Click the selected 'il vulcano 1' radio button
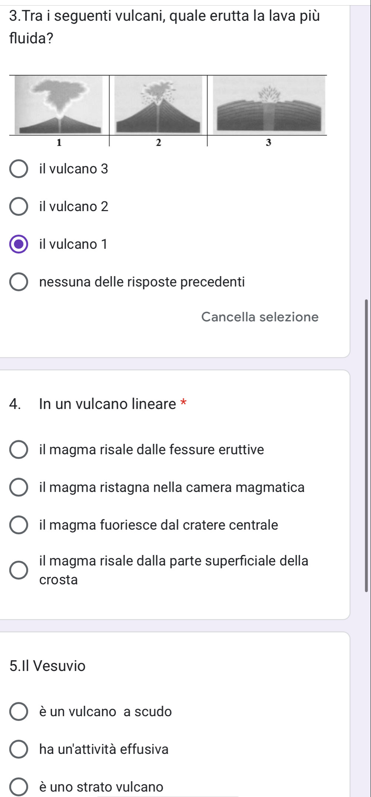Viewport: 371px width, 797px height. 18,244
